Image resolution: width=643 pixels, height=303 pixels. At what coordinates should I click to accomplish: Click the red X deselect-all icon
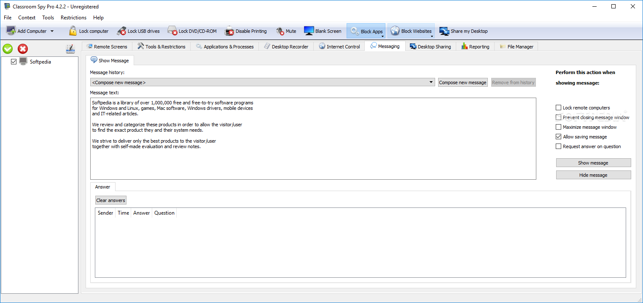tap(23, 49)
